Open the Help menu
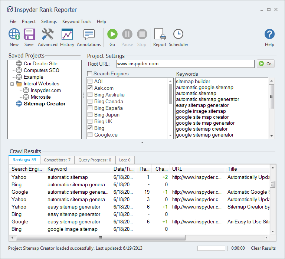285x259 pixels. 101,22
